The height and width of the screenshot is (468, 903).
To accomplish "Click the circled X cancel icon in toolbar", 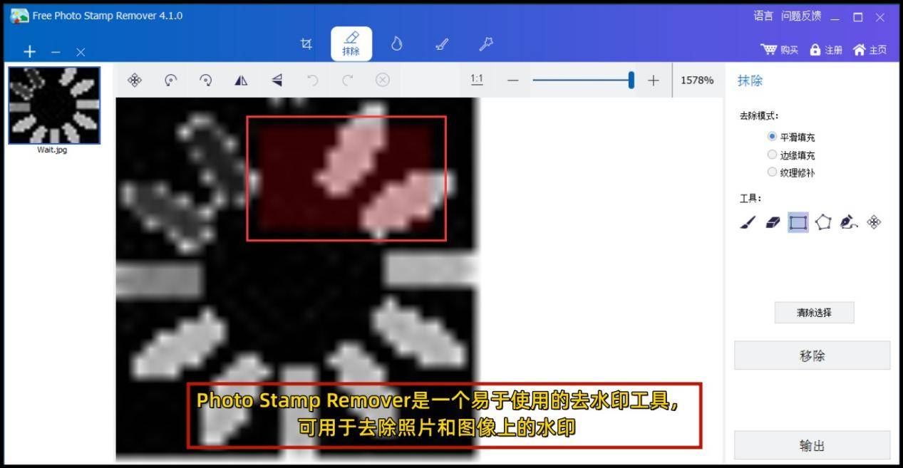I will click(383, 80).
